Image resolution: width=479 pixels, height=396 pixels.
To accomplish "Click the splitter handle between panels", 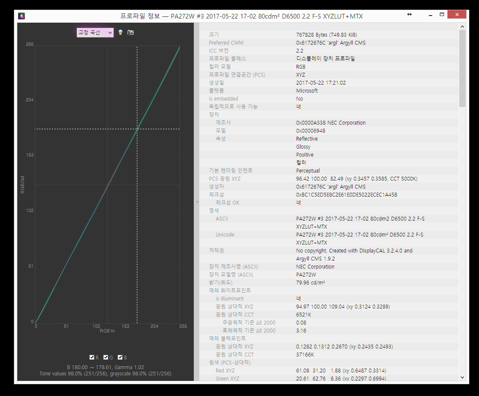I will pos(197,202).
